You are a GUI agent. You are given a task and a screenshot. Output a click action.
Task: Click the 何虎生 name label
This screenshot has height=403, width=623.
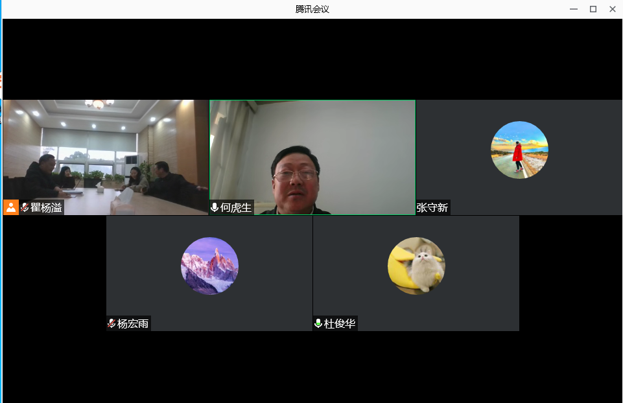point(235,207)
